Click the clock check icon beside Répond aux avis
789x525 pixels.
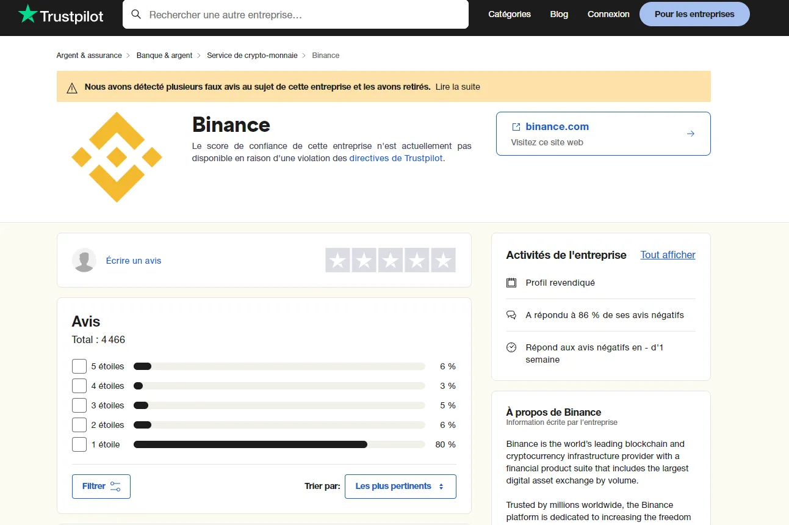[511, 347]
